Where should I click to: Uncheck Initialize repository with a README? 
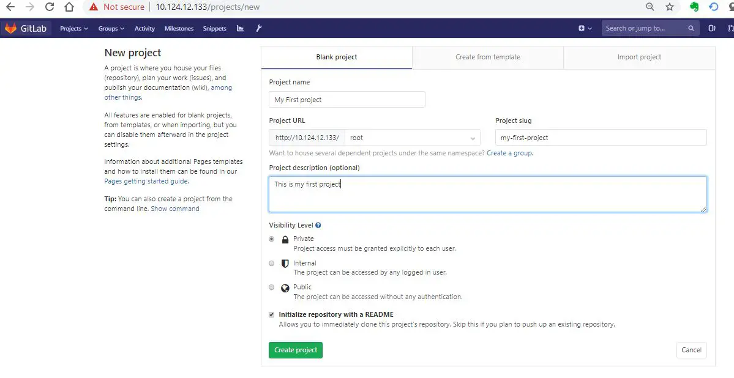pos(272,314)
